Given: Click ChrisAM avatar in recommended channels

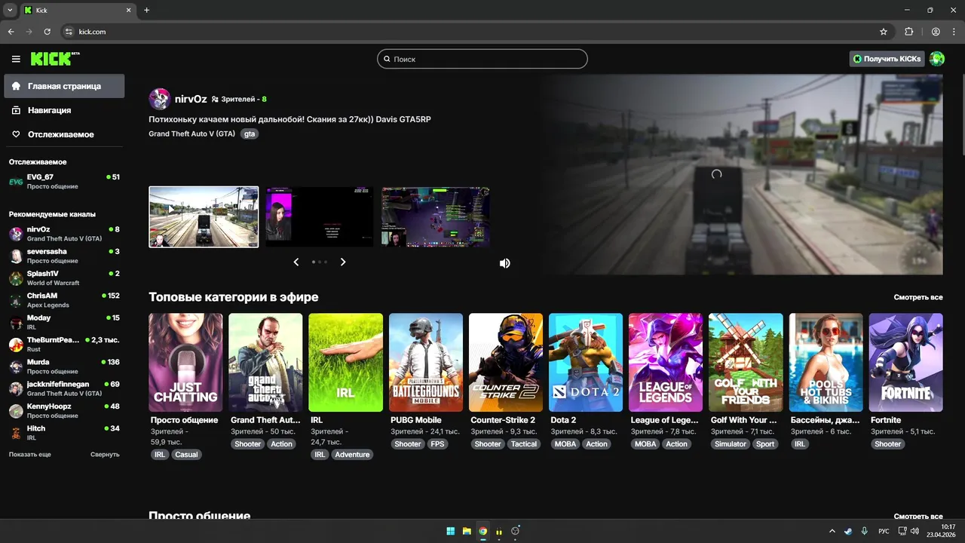Looking at the screenshot, I should [x=16, y=300].
